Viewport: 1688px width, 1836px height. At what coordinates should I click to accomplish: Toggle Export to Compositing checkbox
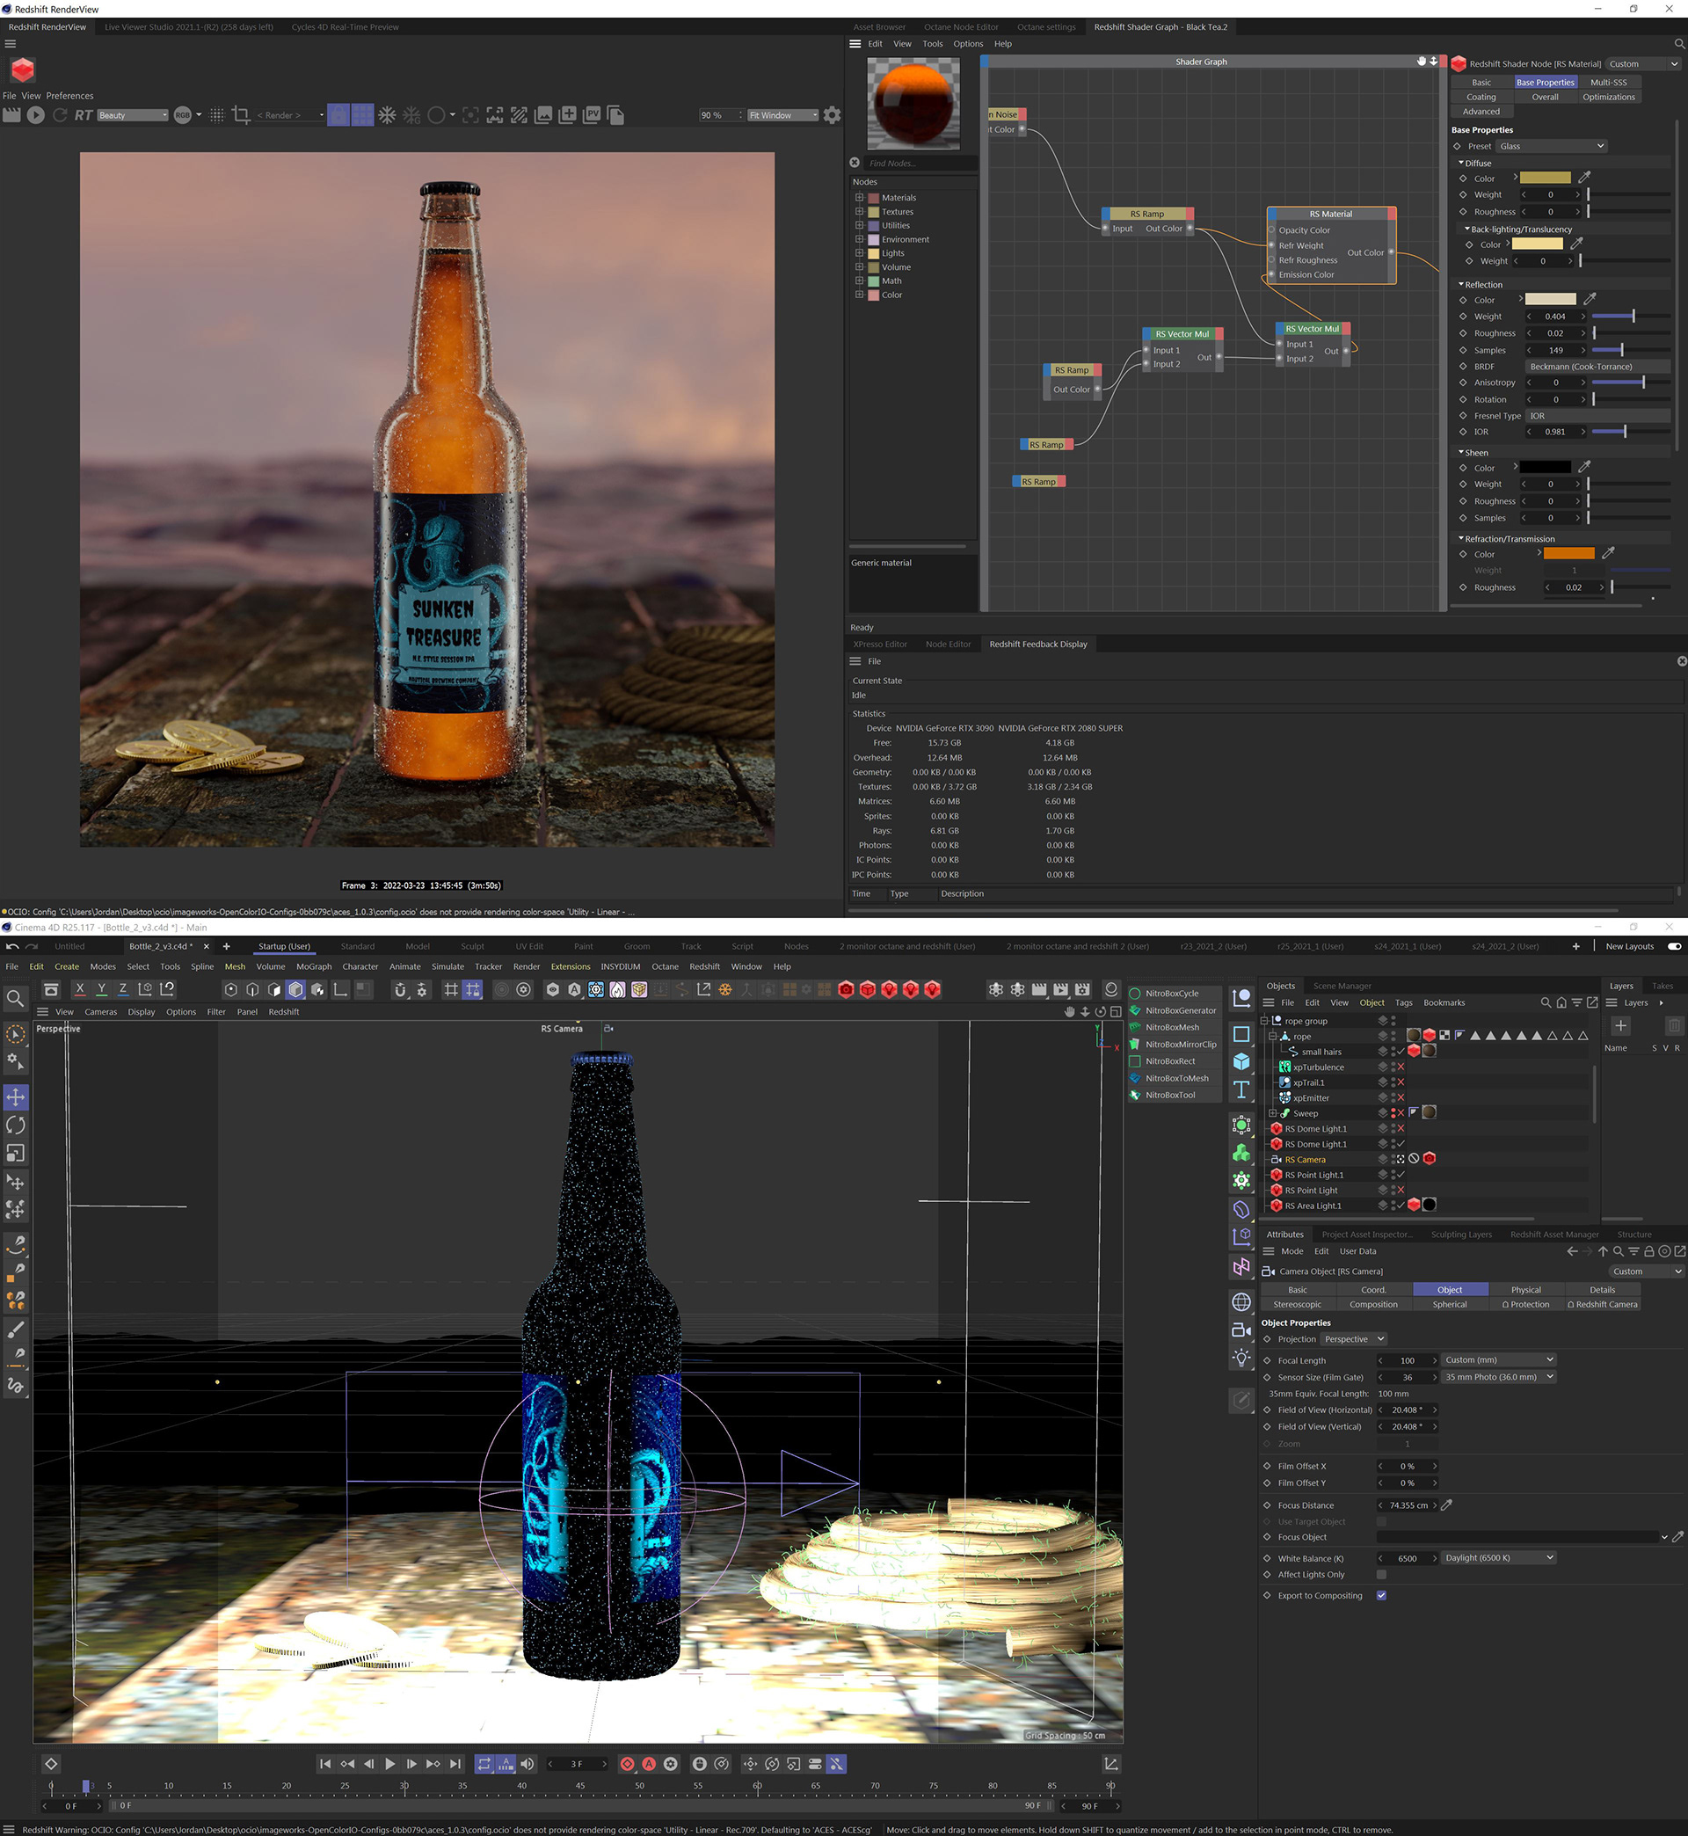pos(1381,1596)
